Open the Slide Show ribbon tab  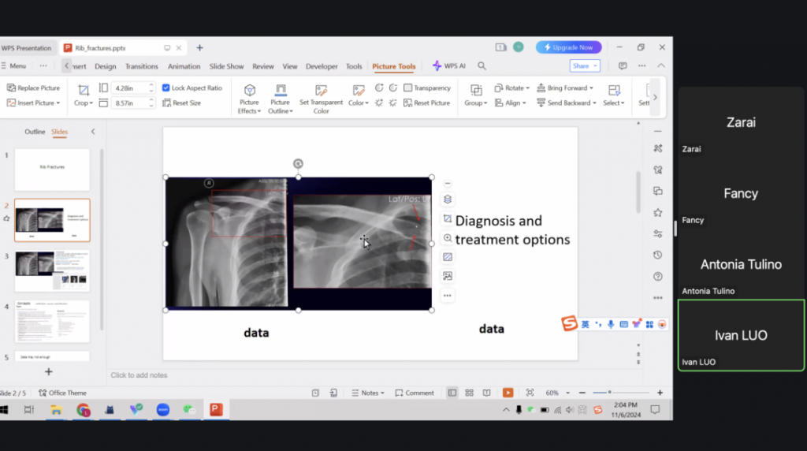pos(226,66)
